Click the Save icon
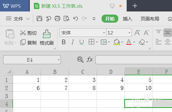 click(39, 18)
